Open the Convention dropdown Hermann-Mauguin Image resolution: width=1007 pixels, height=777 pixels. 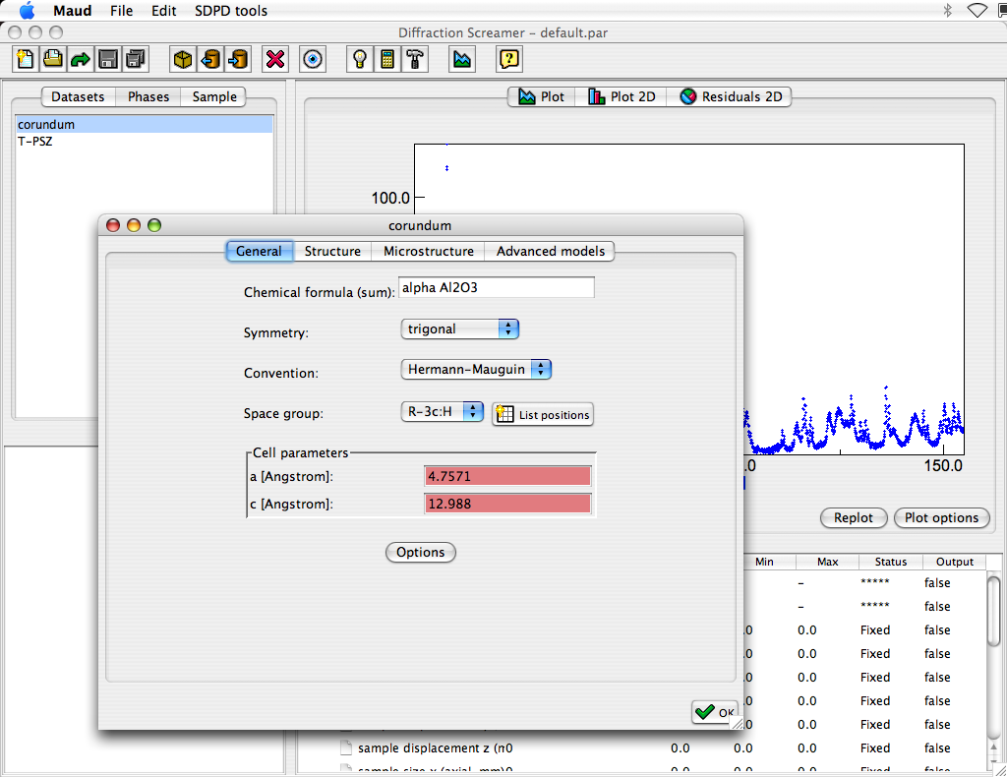point(476,369)
